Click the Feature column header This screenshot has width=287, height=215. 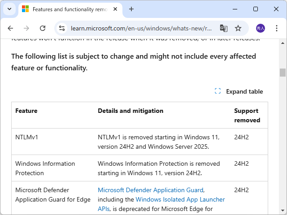[x=26, y=111]
